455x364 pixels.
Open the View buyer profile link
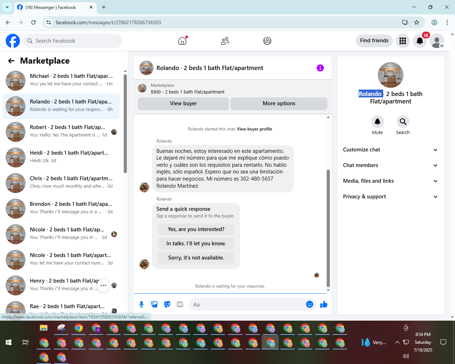(x=255, y=129)
